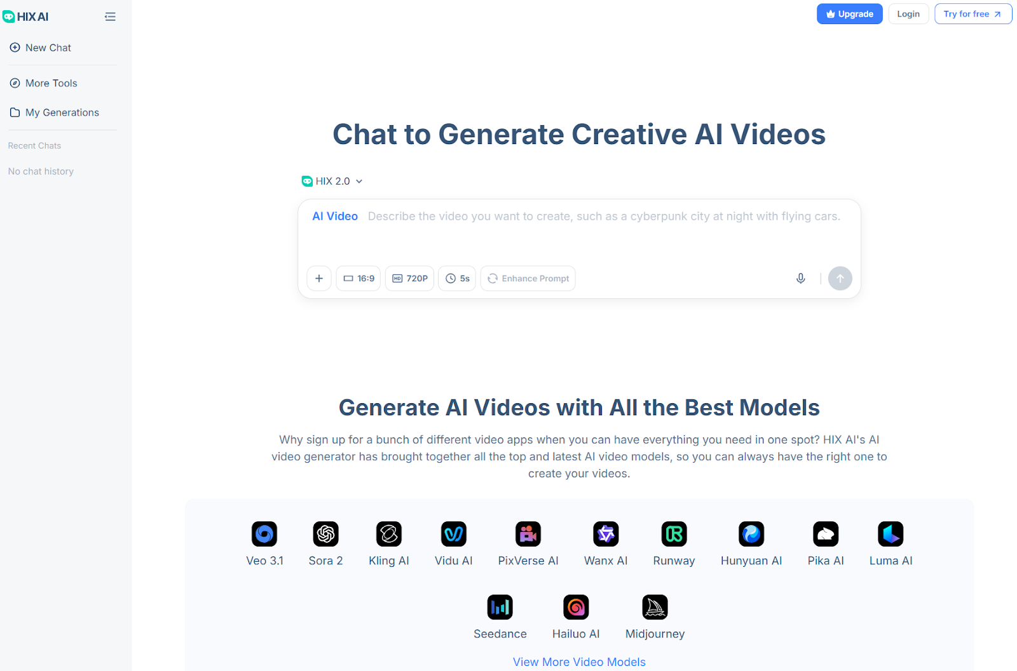Image resolution: width=1017 pixels, height=671 pixels.
Task: Open My Generations in the sidebar
Action: [x=62, y=112]
